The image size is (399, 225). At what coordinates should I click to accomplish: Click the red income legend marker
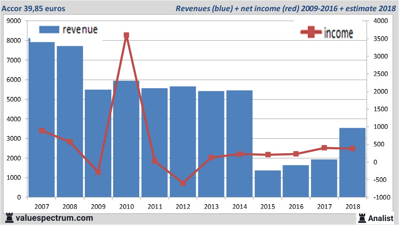click(311, 33)
